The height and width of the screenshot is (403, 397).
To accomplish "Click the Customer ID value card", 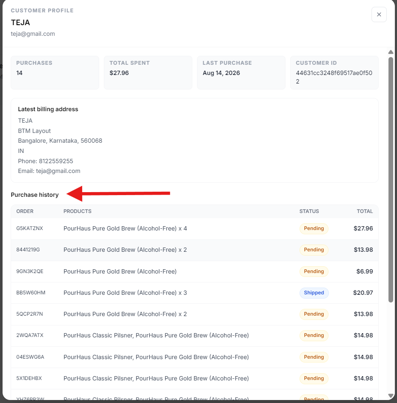I will coord(334,73).
